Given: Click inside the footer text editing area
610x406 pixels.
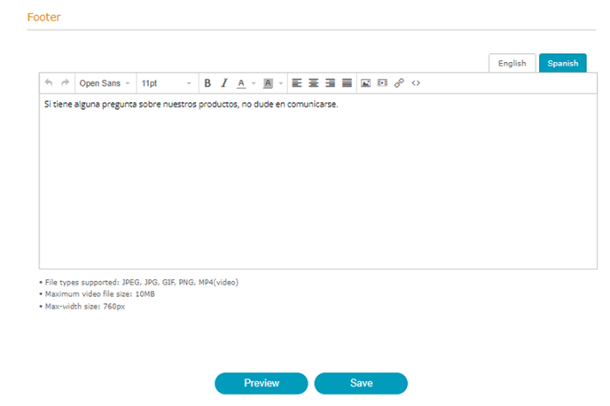Looking at the screenshot, I should point(318,181).
